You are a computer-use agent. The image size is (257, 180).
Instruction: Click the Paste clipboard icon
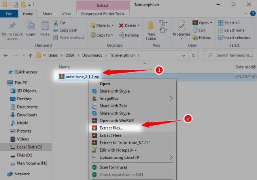pyautogui.click(x=45, y=26)
